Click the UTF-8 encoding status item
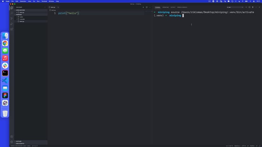This screenshot has height=147, width=262. (x=243, y=146)
